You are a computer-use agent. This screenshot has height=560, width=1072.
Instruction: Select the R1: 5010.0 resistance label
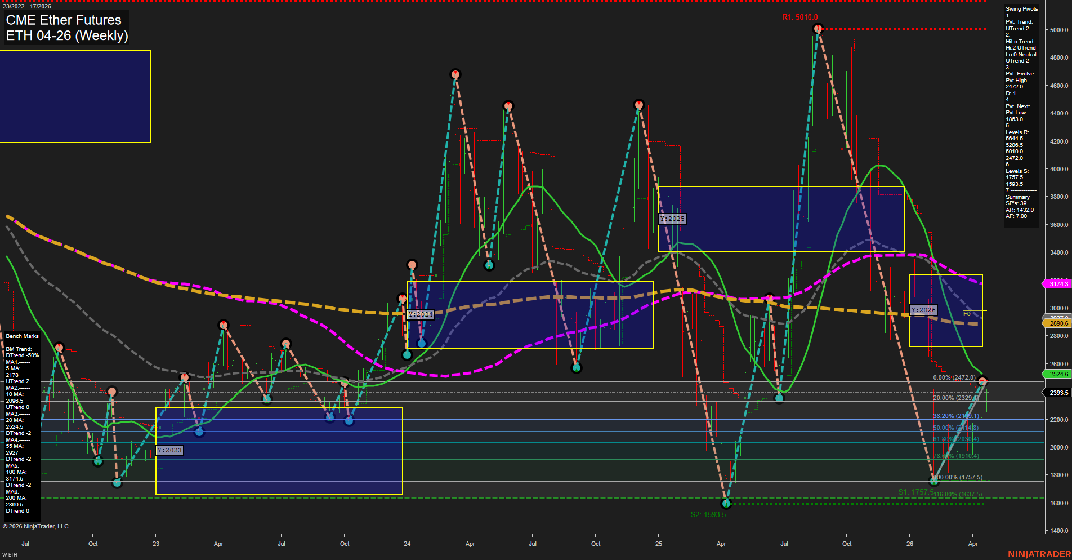click(x=800, y=17)
